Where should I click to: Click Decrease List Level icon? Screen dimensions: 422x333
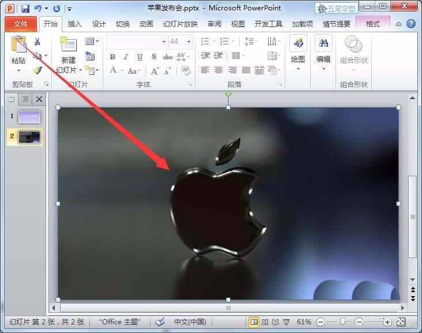coord(205,56)
